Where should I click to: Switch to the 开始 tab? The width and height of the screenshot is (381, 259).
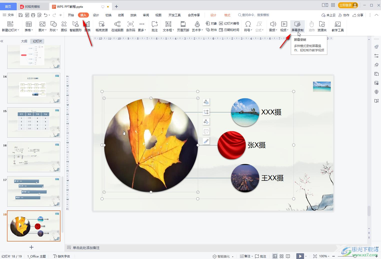point(71,15)
